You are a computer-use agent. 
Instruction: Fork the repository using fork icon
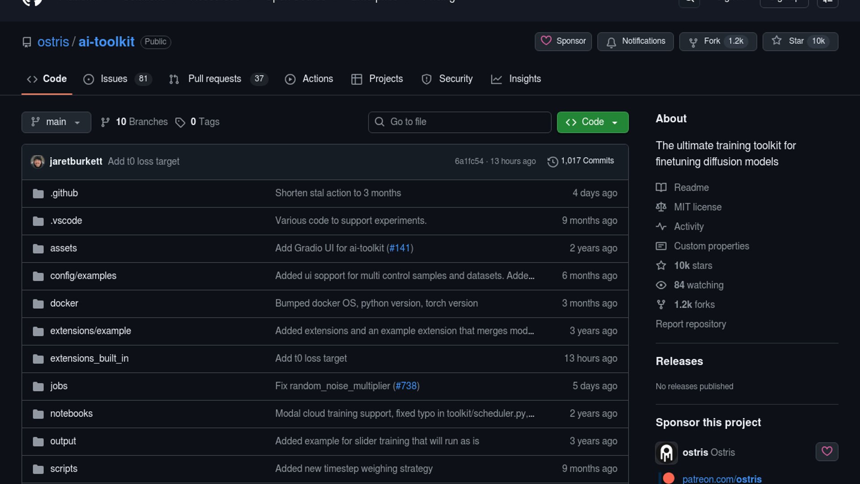click(x=693, y=42)
